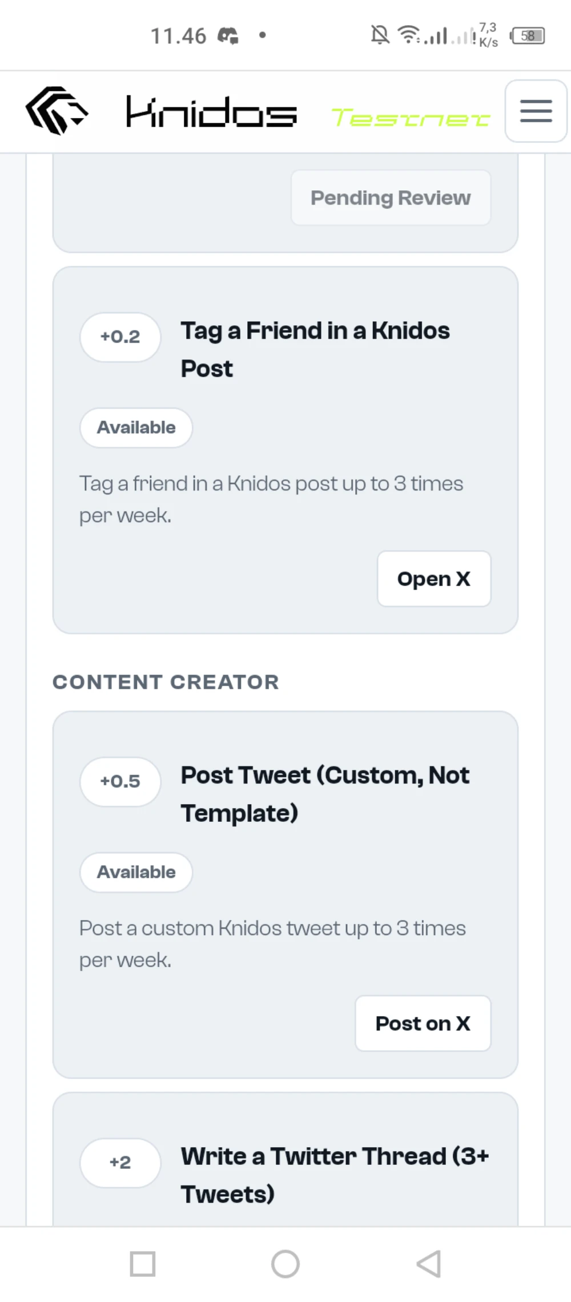Tap the +2 reward badge
The width and height of the screenshot is (571, 1302).
click(120, 1163)
